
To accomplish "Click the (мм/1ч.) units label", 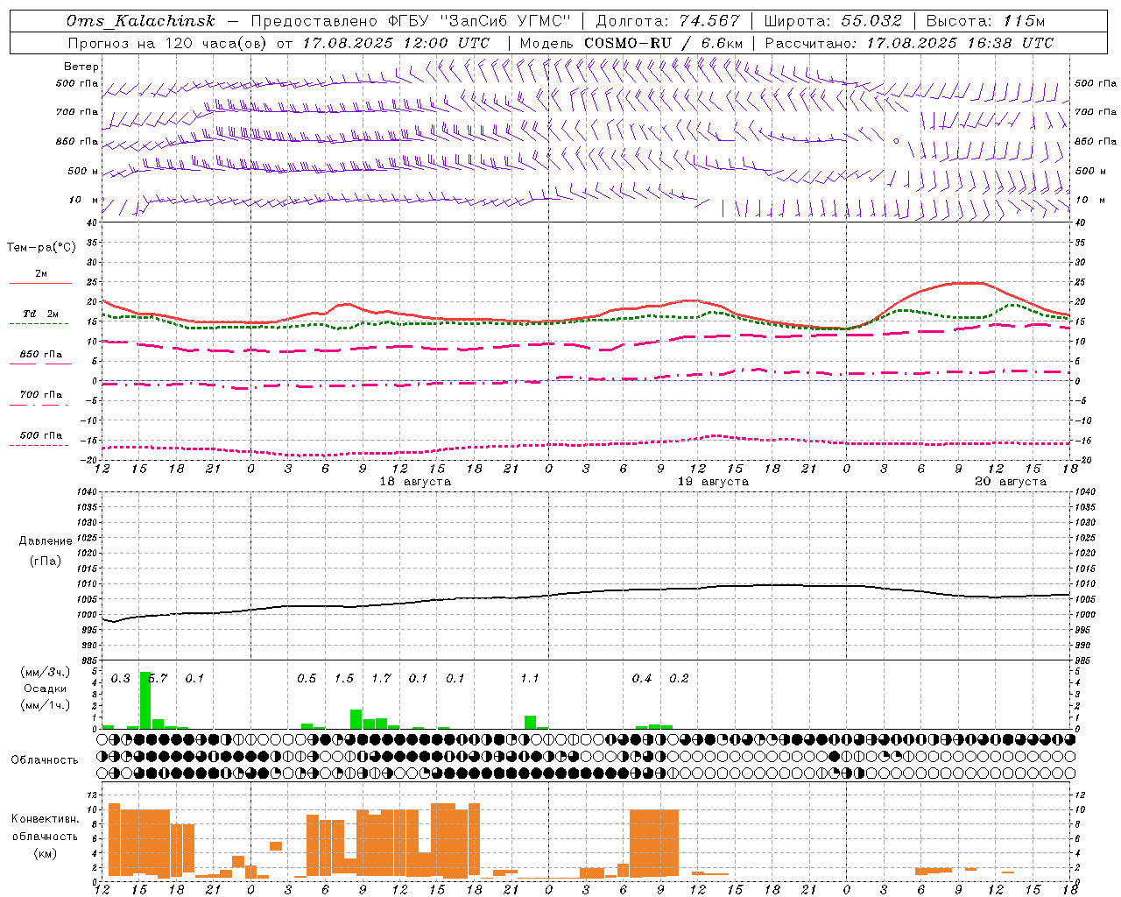I will click(x=45, y=705).
